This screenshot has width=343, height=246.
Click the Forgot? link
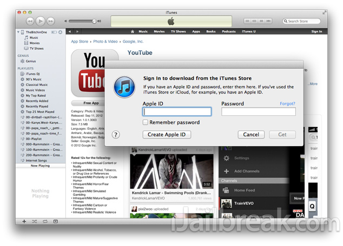click(287, 104)
